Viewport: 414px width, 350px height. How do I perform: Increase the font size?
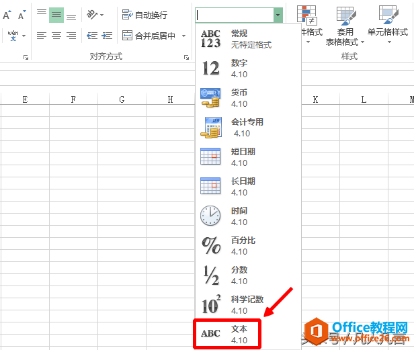pyautogui.click(x=7, y=15)
